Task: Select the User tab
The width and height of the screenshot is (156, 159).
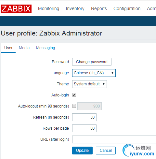Action: pyautogui.click(x=8, y=48)
